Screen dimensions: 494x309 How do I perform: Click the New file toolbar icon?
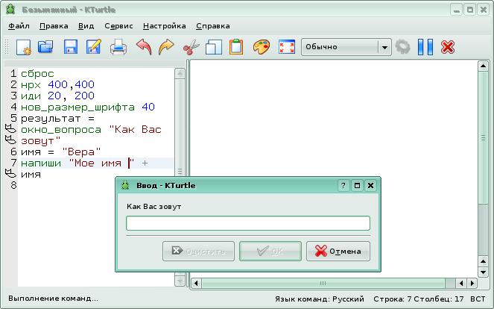[x=23, y=47]
